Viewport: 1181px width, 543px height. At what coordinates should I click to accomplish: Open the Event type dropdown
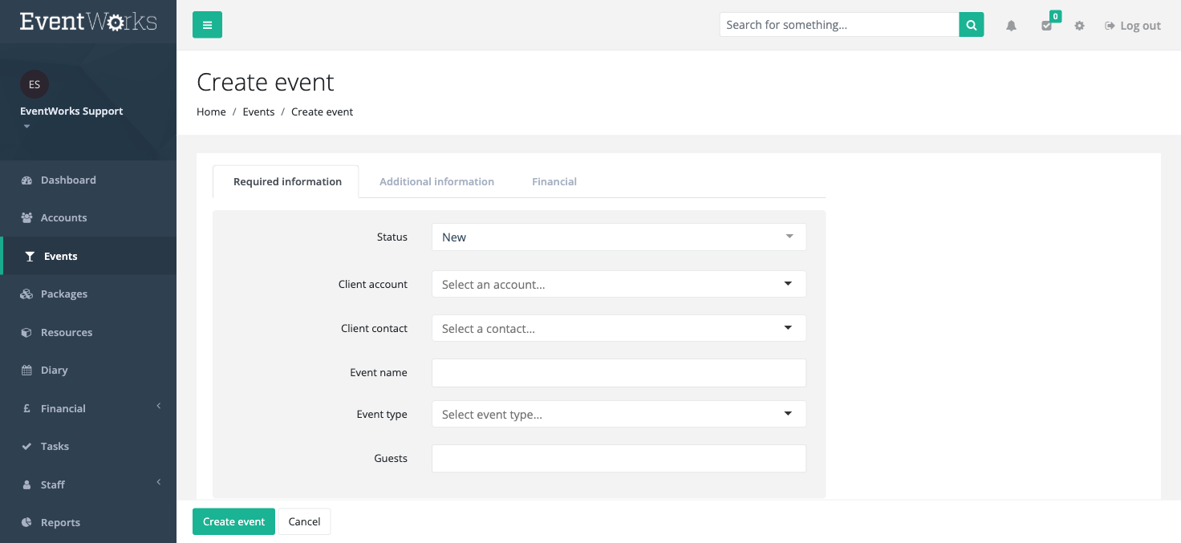[619, 414]
